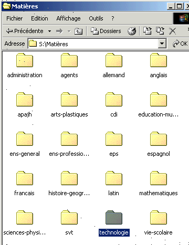Click the espagnol folder icon
This screenshot has width=189, height=245.
coord(159,139)
